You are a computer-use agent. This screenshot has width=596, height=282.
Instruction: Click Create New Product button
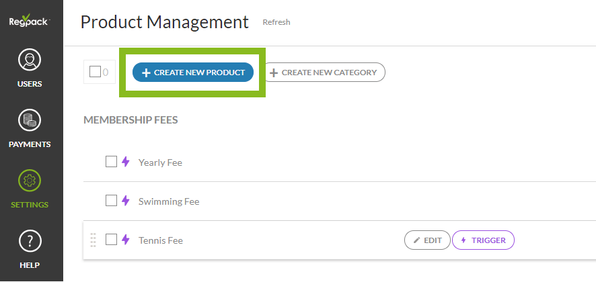(x=193, y=72)
